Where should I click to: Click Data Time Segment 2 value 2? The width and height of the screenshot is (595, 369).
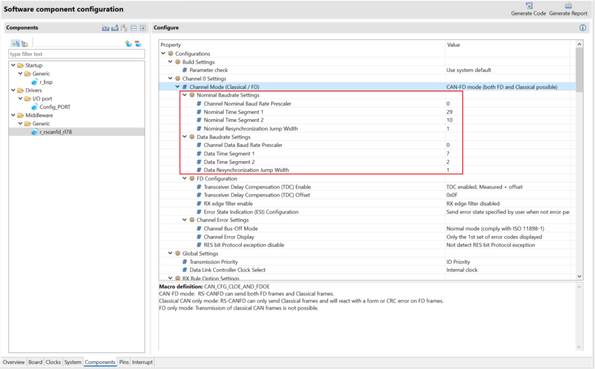coord(448,162)
